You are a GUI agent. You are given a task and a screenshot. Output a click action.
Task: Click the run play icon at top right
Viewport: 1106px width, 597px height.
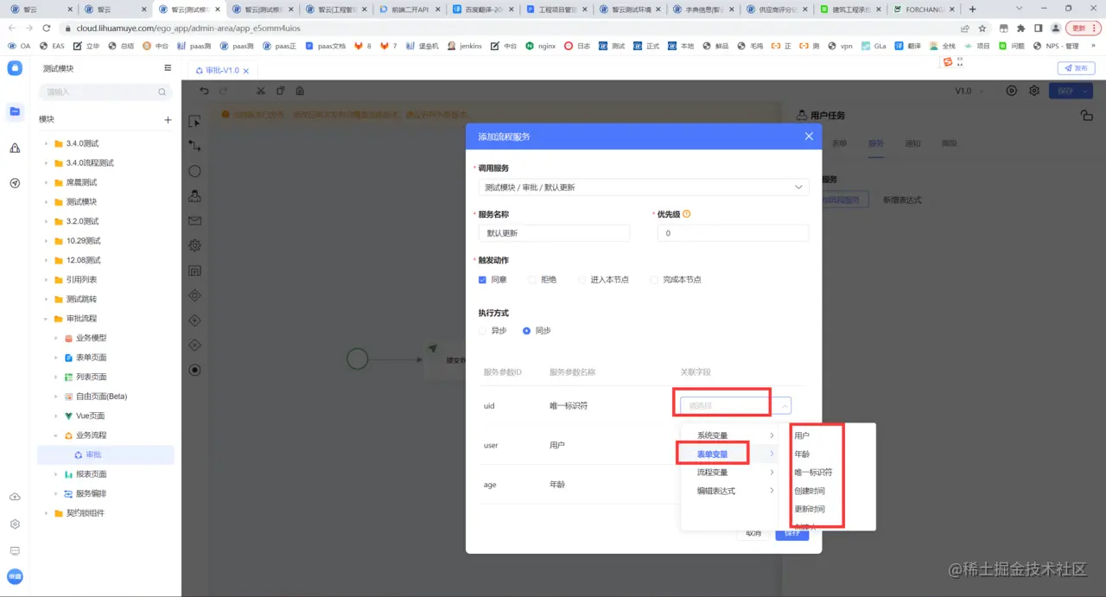(x=1012, y=91)
